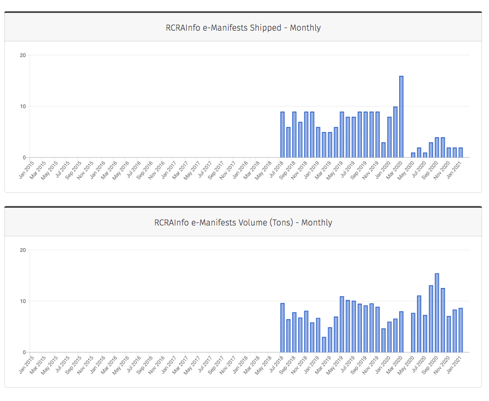Image resolution: width=489 pixels, height=401 pixels.
Task: Click the Dec 2019 bar in Volume chart
Action: click(x=383, y=341)
